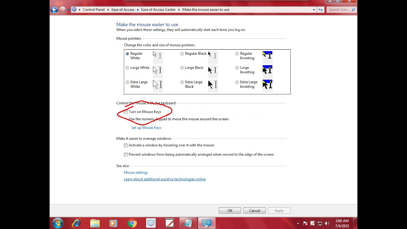This screenshot has width=407, height=229.
Task: Expand the arrow after Control Panel breadcrumb
Action: pos(108,10)
